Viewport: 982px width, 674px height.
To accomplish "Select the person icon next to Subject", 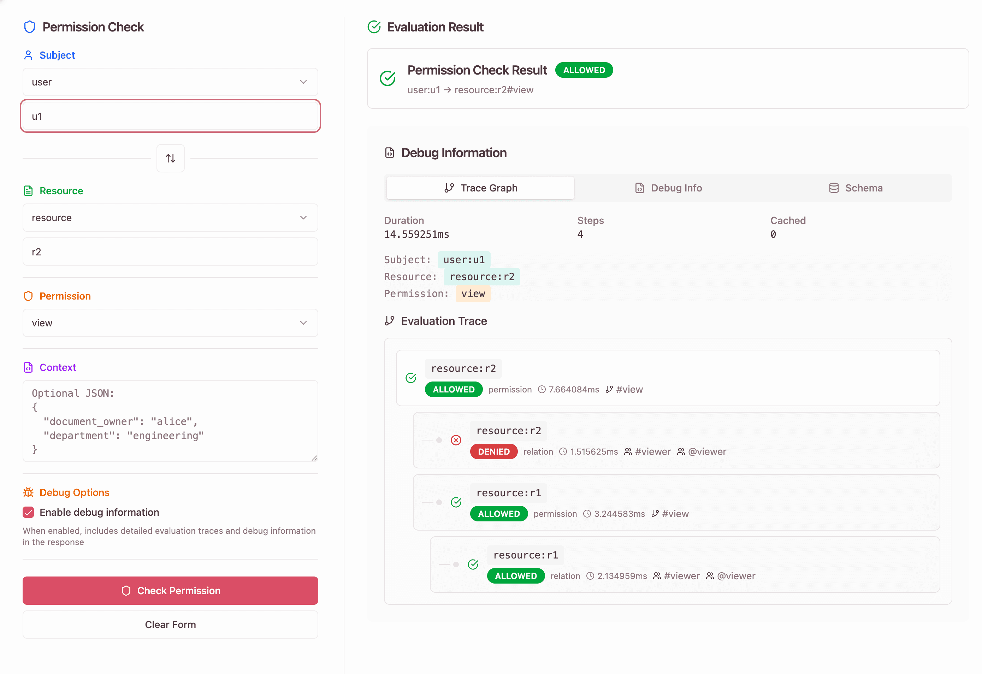I will pyautogui.click(x=28, y=54).
